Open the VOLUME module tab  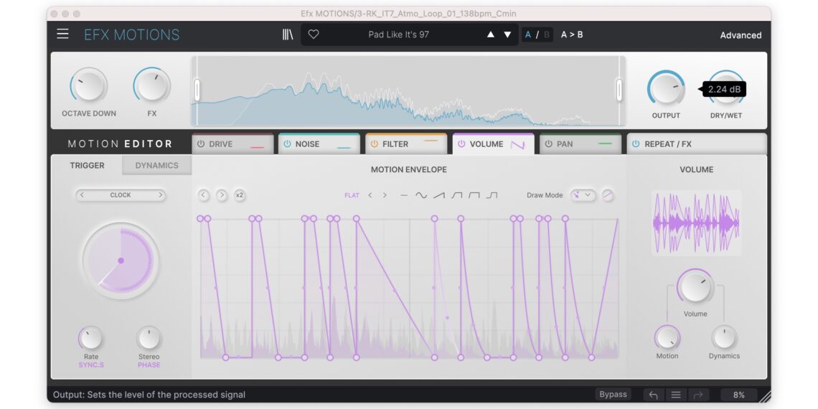click(494, 144)
